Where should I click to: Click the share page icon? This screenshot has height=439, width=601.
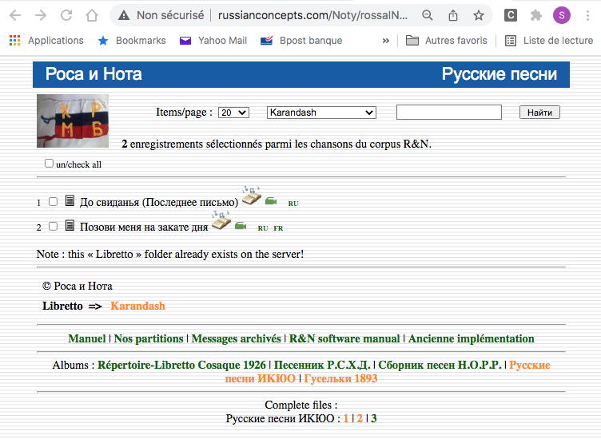pos(453,15)
